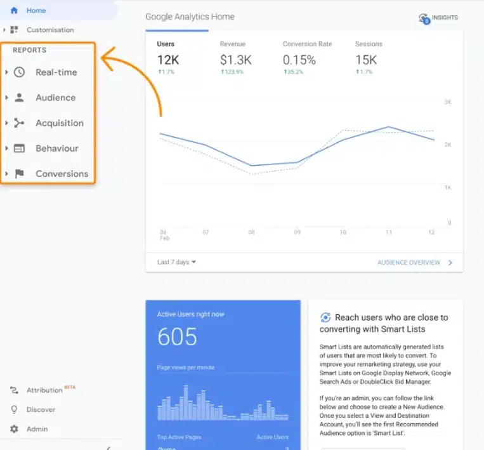Click the Real-time clock icon
This screenshot has width=484, height=450.
[19, 72]
